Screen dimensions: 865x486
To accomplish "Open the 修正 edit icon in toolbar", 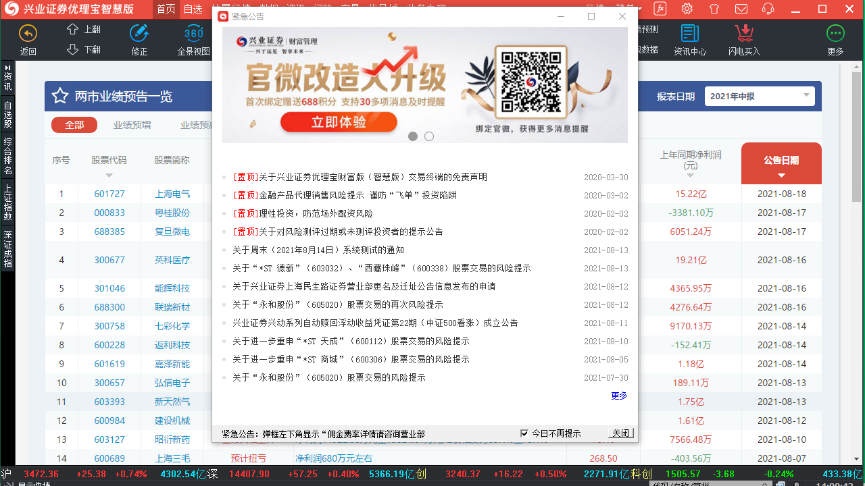I will tap(139, 32).
